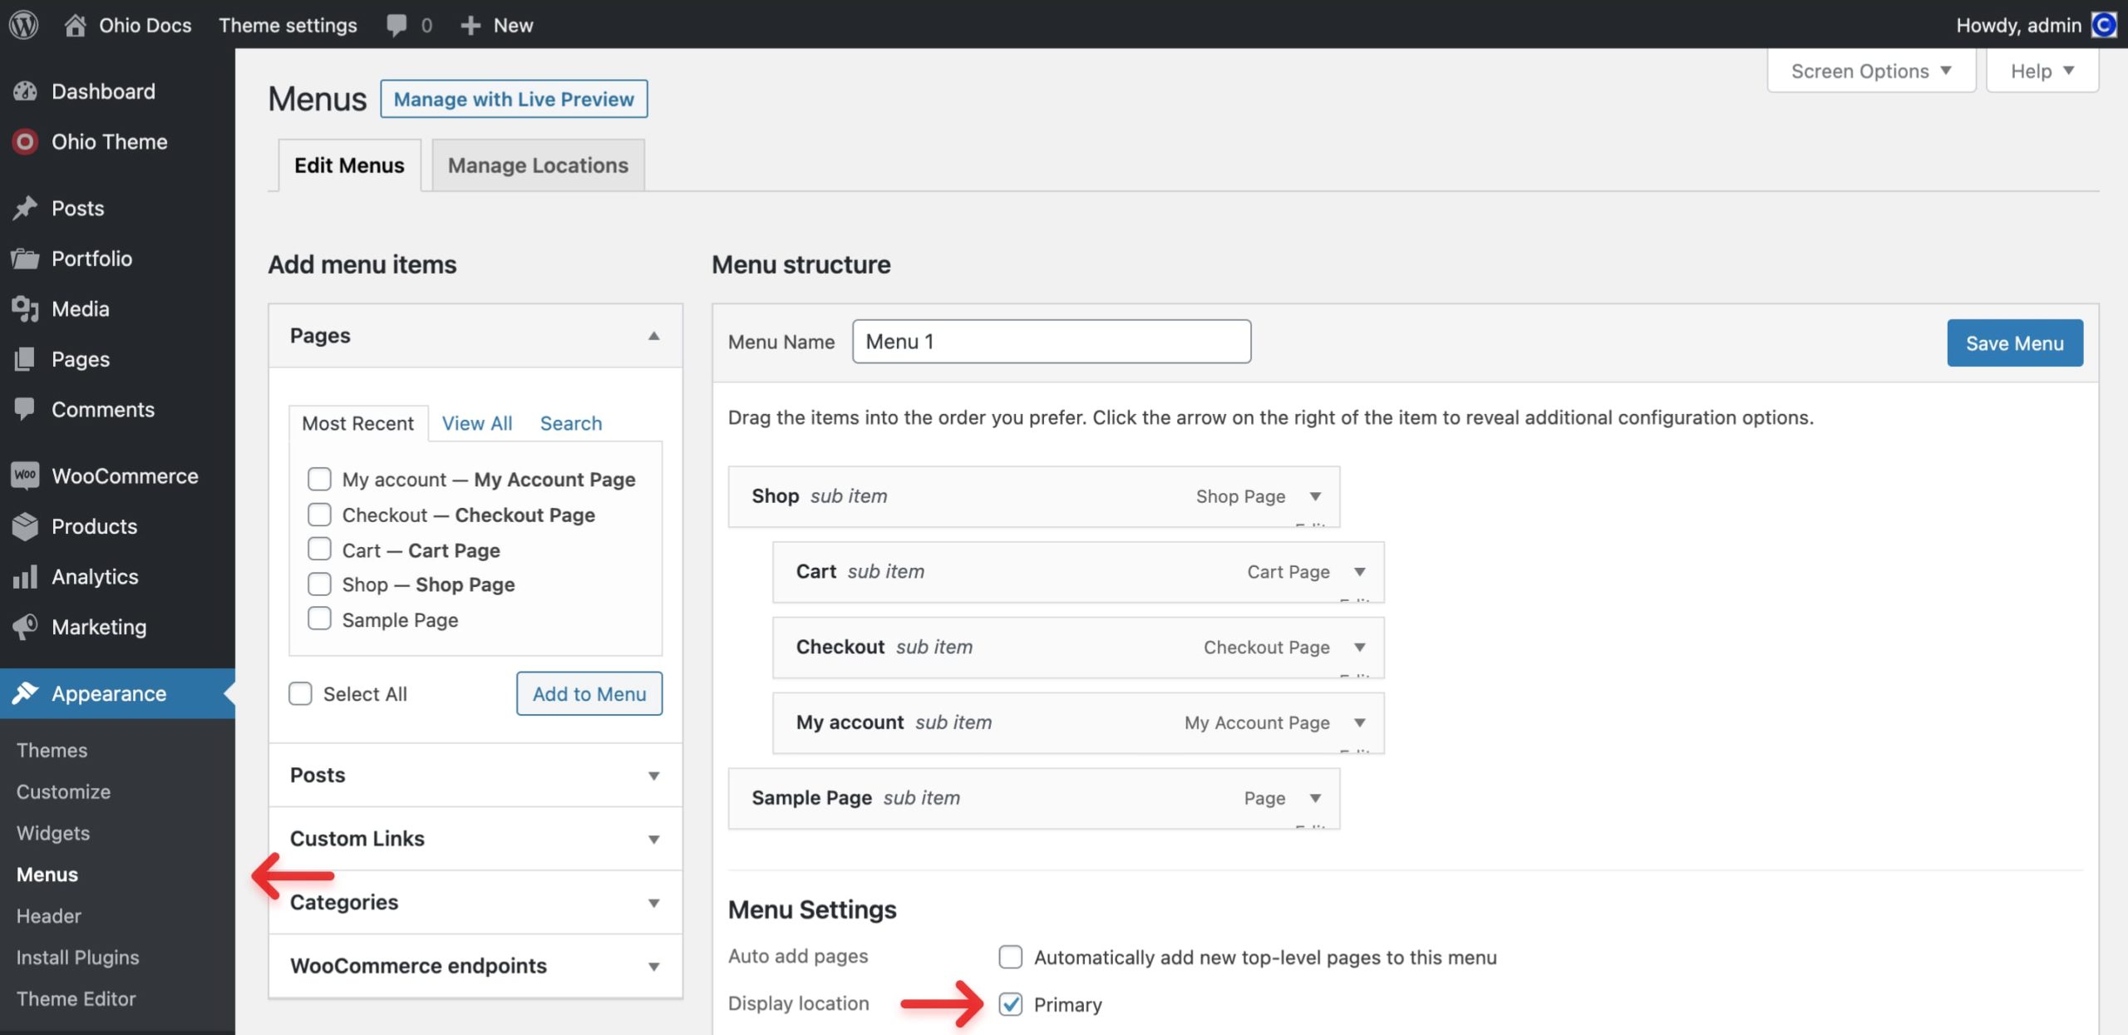Click the Ohio Theme red circle icon
Image resolution: width=2128 pixels, height=1035 pixels.
[25, 141]
